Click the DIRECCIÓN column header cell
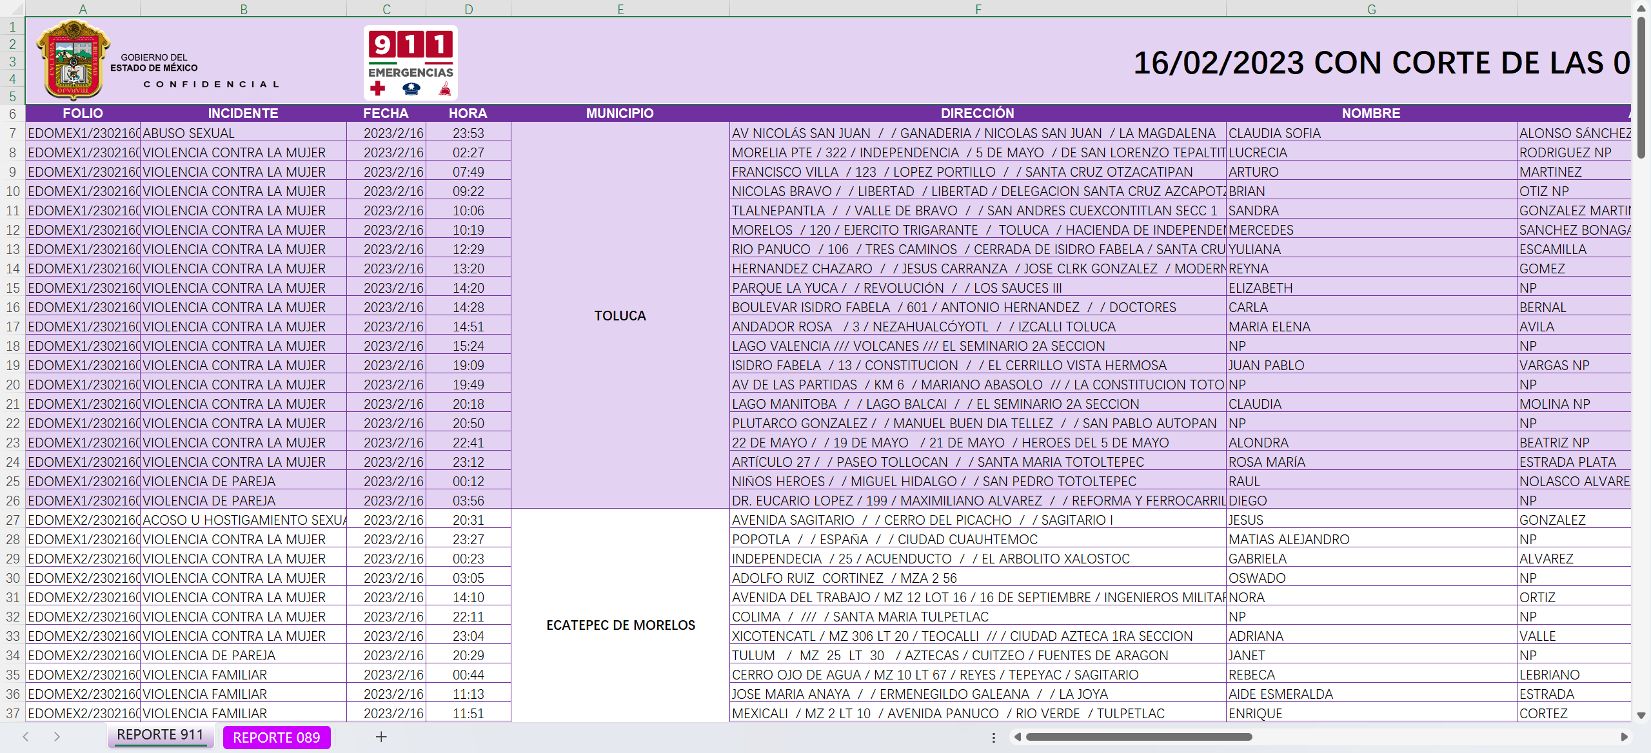The image size is (1651, 753). pos(977,113)
